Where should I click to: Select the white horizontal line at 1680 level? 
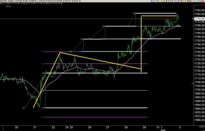tap(96, 108)
